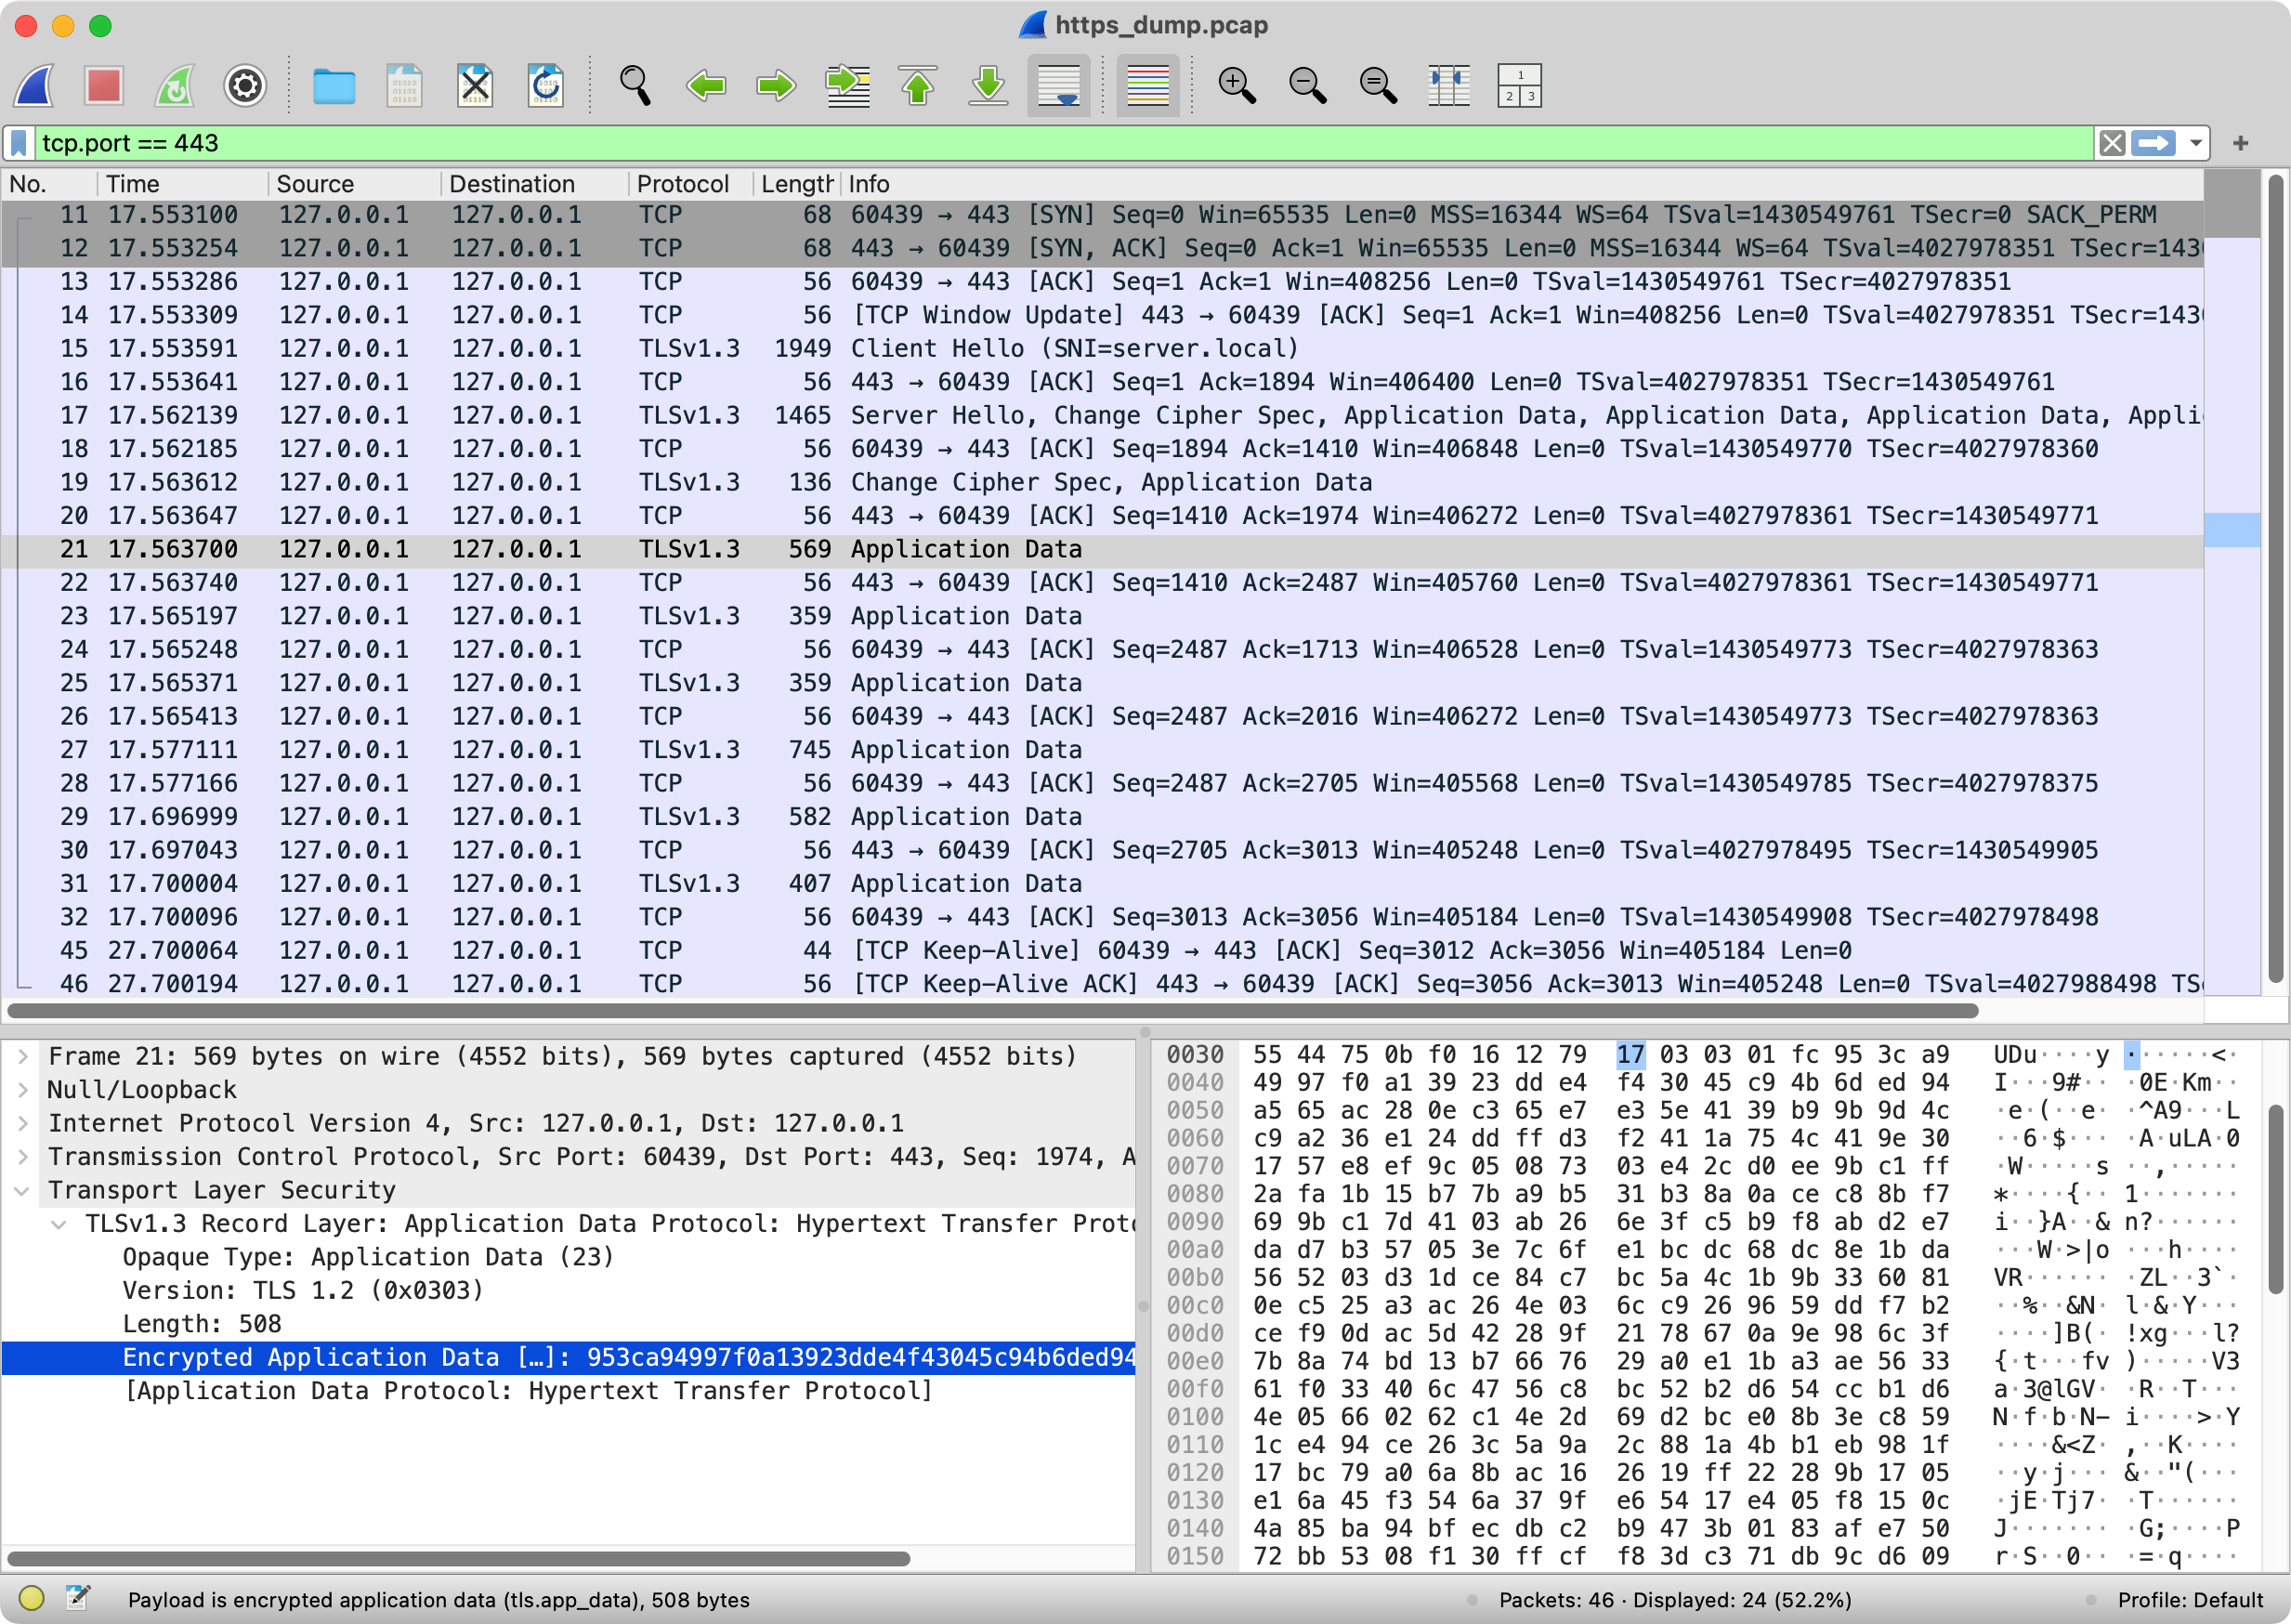Screen dimensions: 2291x1624
Task: Expand the Frame 21 tree item
Action: click(x=23, y=1056)
